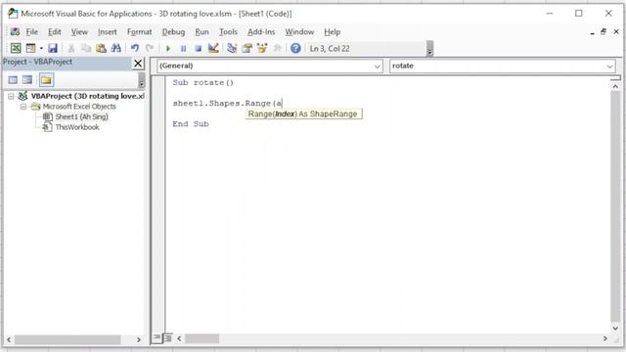Toggle Design Mode icon

tap(213, 48)
